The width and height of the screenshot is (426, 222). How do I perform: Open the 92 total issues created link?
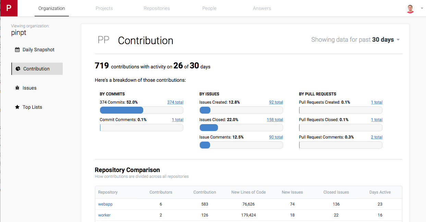coord(276,102)
